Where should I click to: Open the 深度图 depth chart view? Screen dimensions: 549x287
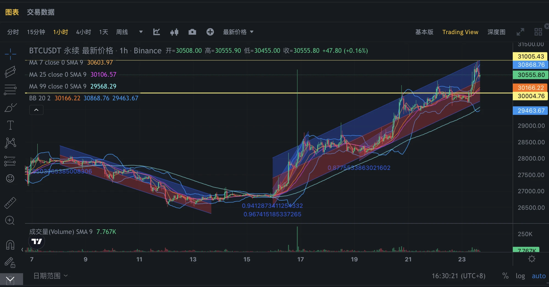coord(496,32)
